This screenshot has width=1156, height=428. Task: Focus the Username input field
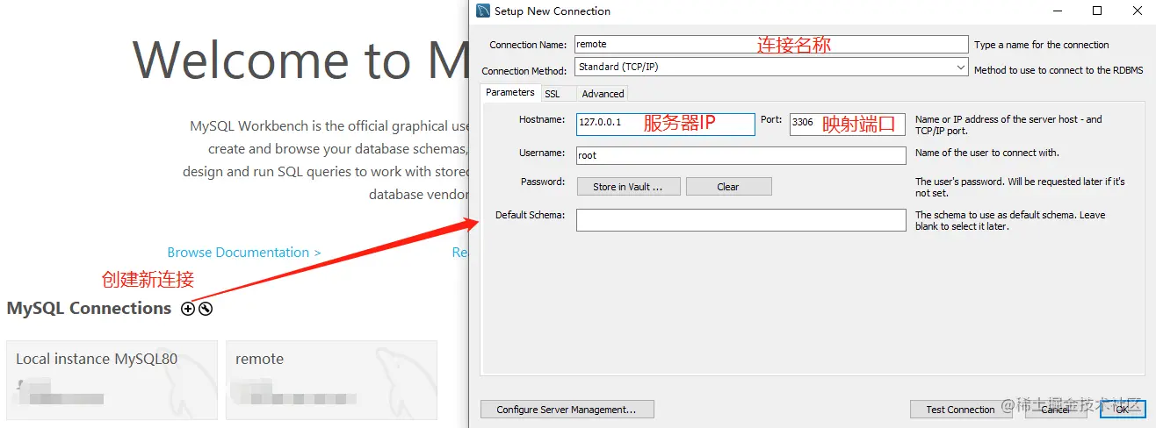[741, 155]
